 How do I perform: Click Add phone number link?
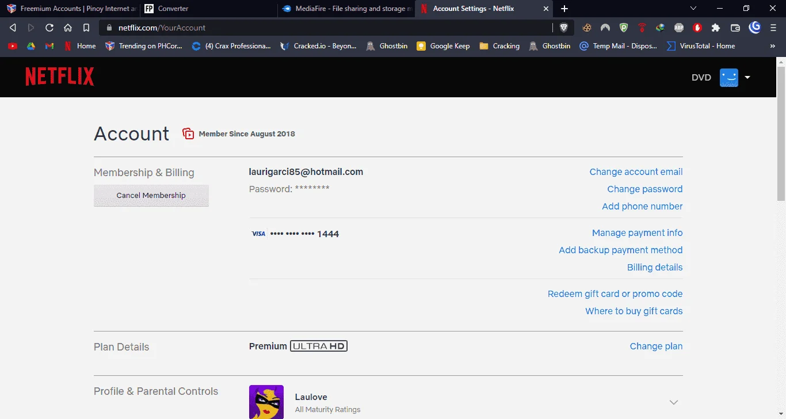click(x=642, y=206)
